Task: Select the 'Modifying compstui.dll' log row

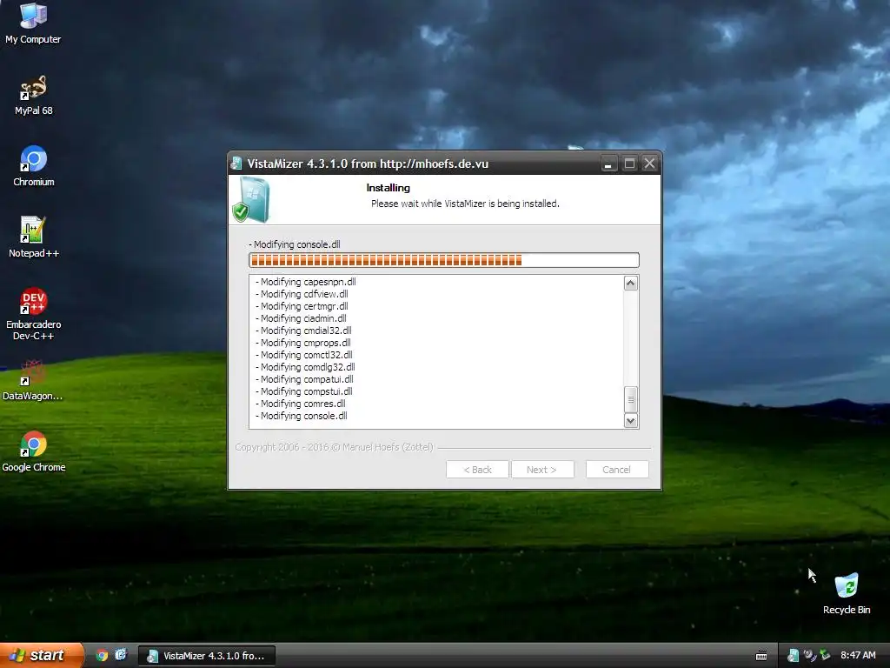Action: 303,391
